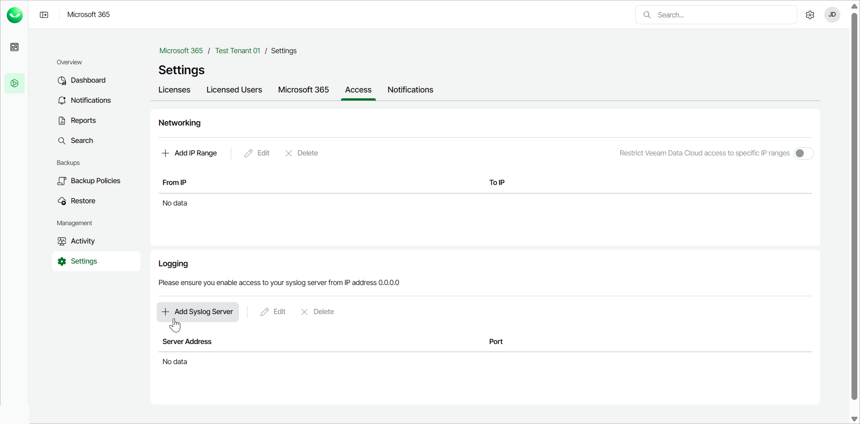Switch to the Licensed Users tab
860x424 pixels.
234,90
